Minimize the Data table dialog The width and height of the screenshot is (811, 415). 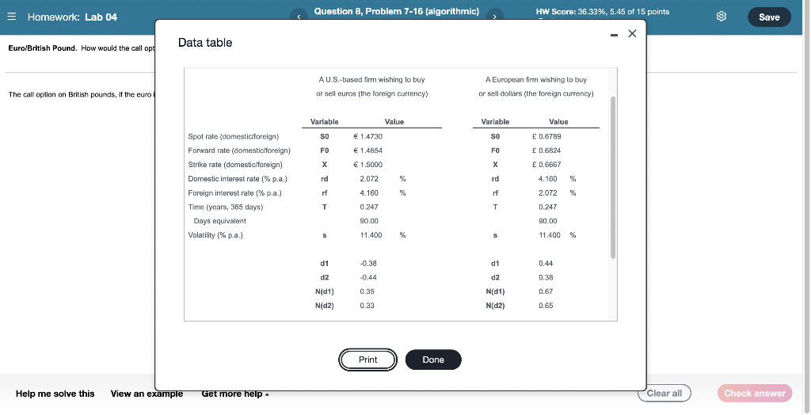click(x=614, y=35)
